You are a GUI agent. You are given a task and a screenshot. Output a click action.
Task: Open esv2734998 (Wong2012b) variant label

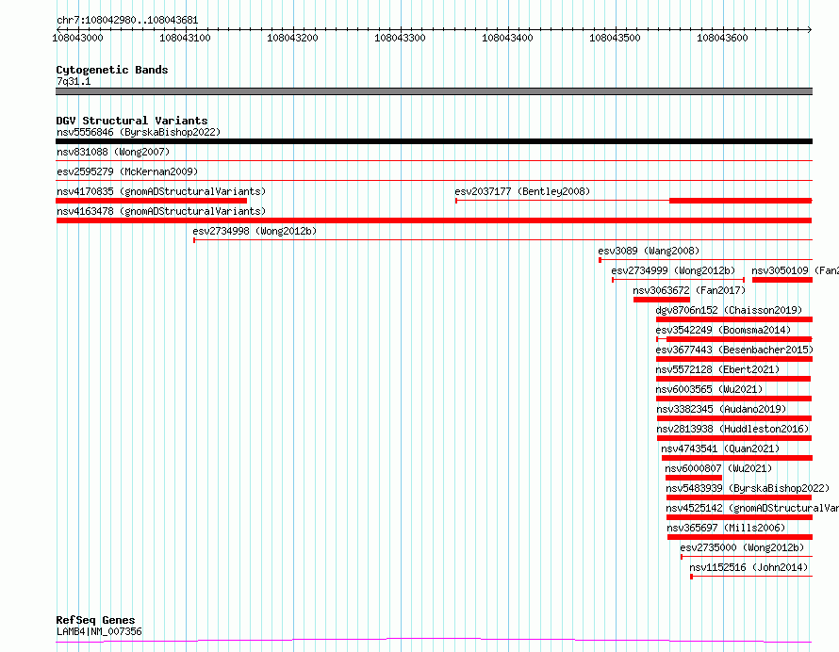[x=255, y=231]
